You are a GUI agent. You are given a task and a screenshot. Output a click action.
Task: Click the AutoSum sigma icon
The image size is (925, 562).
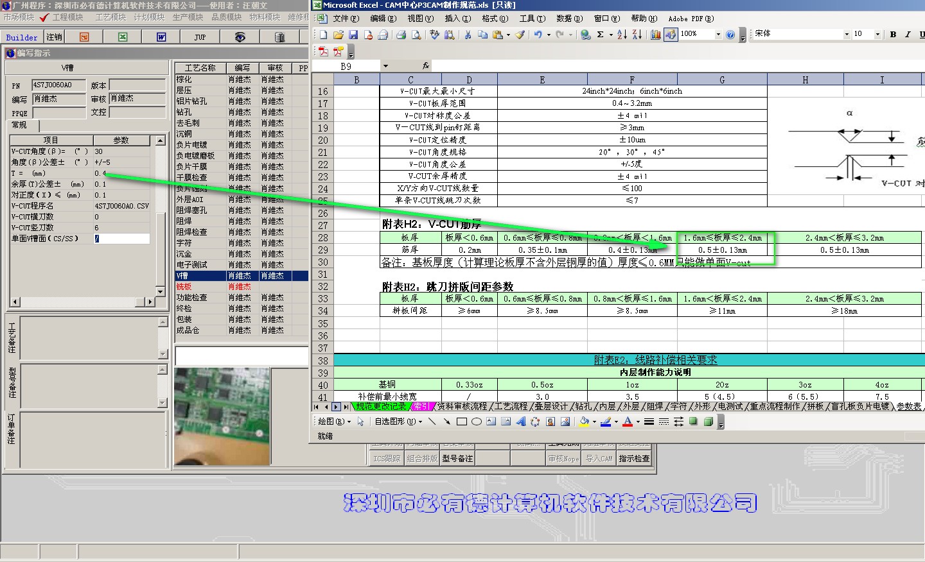pos(600,35)
